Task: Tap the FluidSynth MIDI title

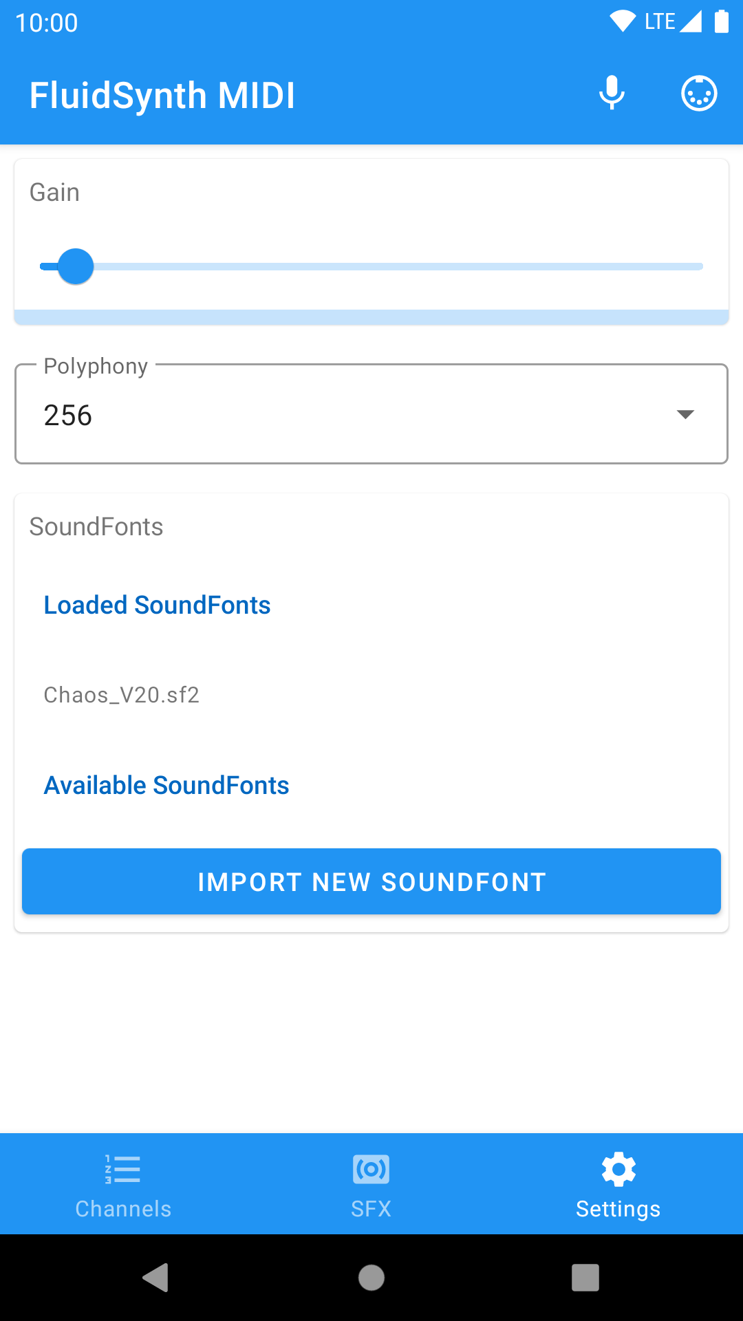Action: pyautogui.click(x=162, y=95)
